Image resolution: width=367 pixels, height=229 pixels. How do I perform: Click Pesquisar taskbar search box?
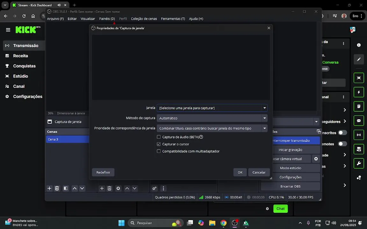tap(155, 223)
